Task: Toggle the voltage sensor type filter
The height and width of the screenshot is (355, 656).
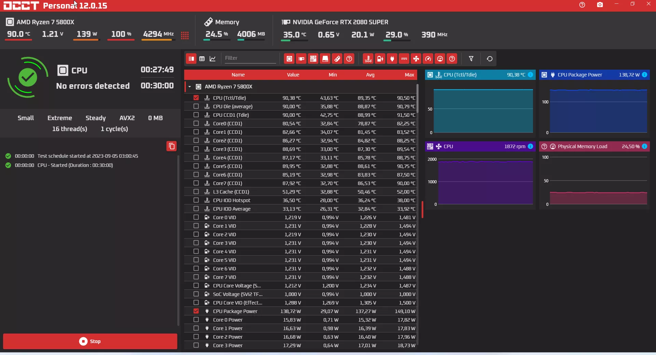Action: click(380, 59)
